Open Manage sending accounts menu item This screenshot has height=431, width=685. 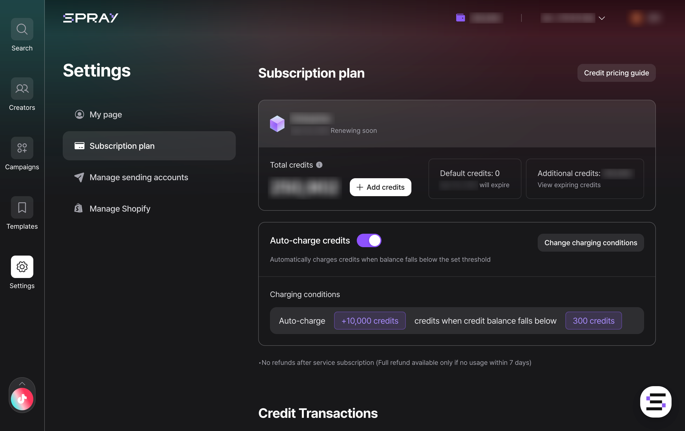139,177
